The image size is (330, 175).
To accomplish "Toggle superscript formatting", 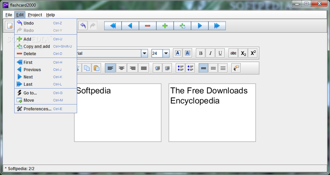I will 253,53.
